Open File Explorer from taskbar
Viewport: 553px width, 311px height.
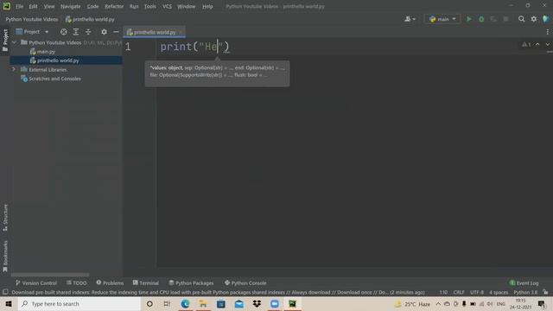point(203,303)
